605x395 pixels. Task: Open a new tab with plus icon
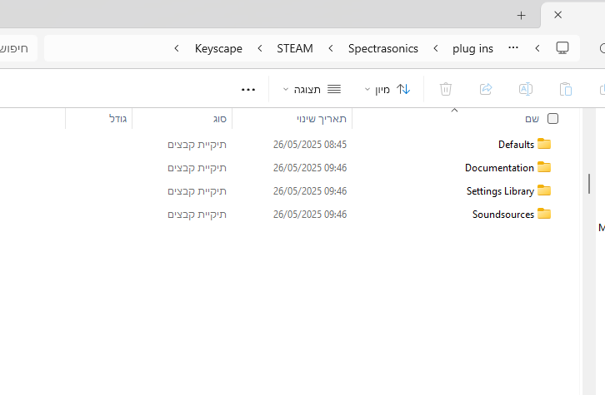point(522,16)
